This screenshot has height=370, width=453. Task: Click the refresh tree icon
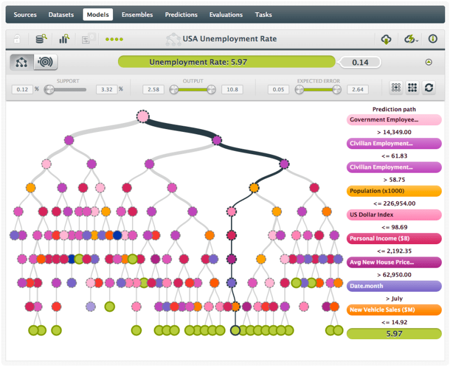pos(429,88)
